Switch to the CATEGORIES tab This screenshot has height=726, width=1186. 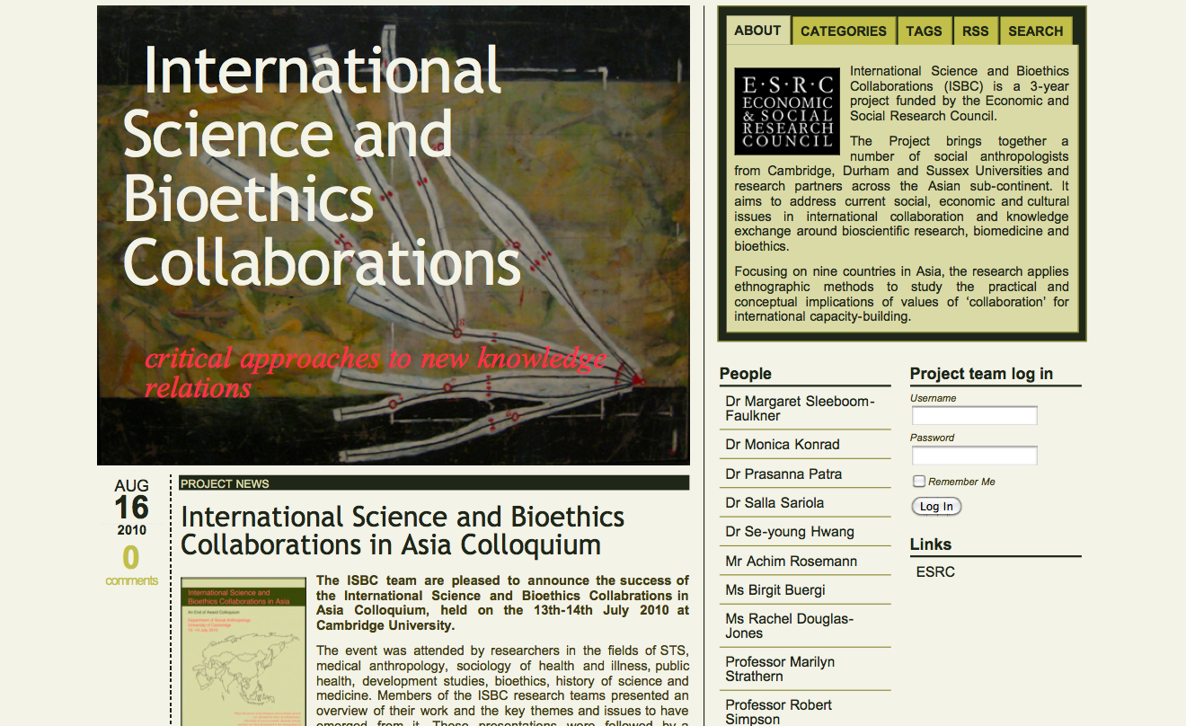tap(844, 31)
